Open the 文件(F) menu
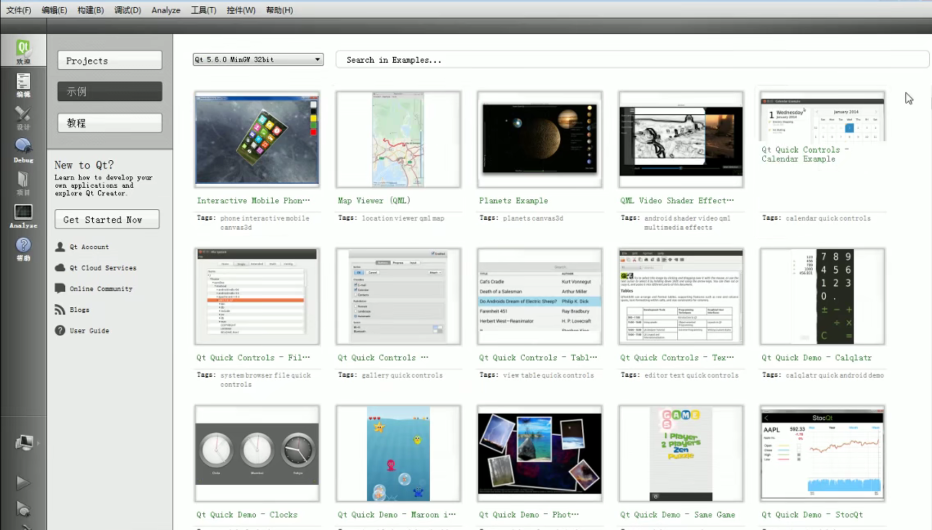The height and width of the screenshot is (530, 932). pos(19,10)
